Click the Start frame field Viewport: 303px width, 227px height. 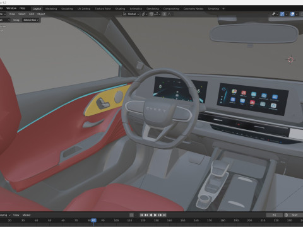[296, 215]
